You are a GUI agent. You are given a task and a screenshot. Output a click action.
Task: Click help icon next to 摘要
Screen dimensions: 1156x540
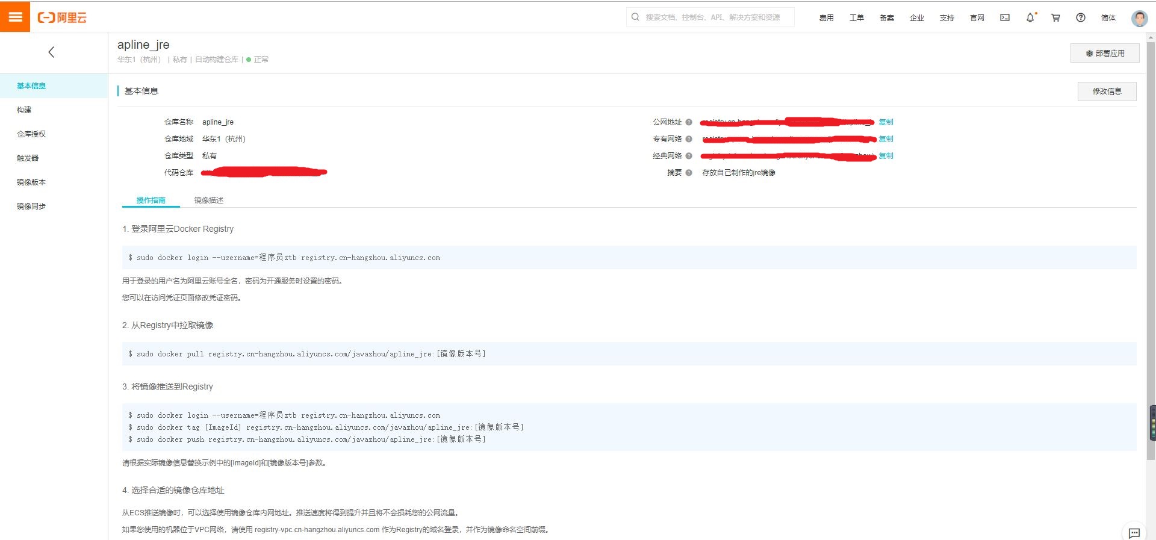689,173
